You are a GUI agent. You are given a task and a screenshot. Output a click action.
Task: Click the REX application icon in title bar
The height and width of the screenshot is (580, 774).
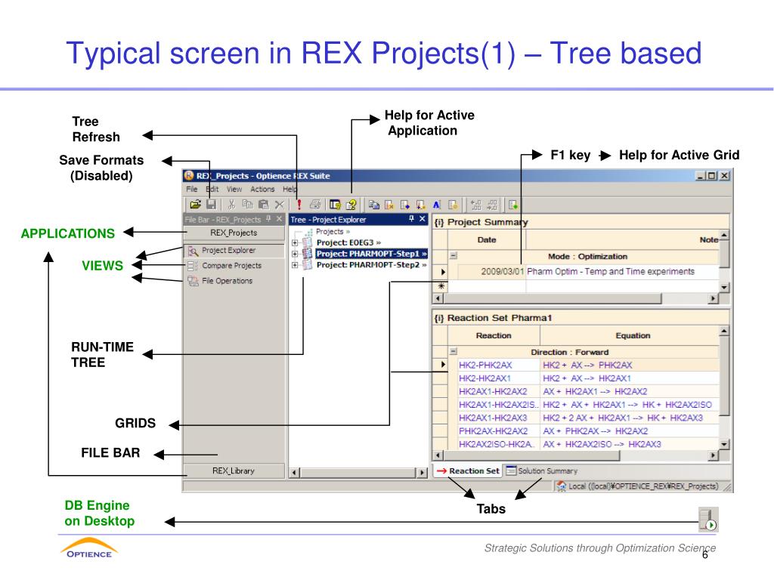click(x=188, y=175)
